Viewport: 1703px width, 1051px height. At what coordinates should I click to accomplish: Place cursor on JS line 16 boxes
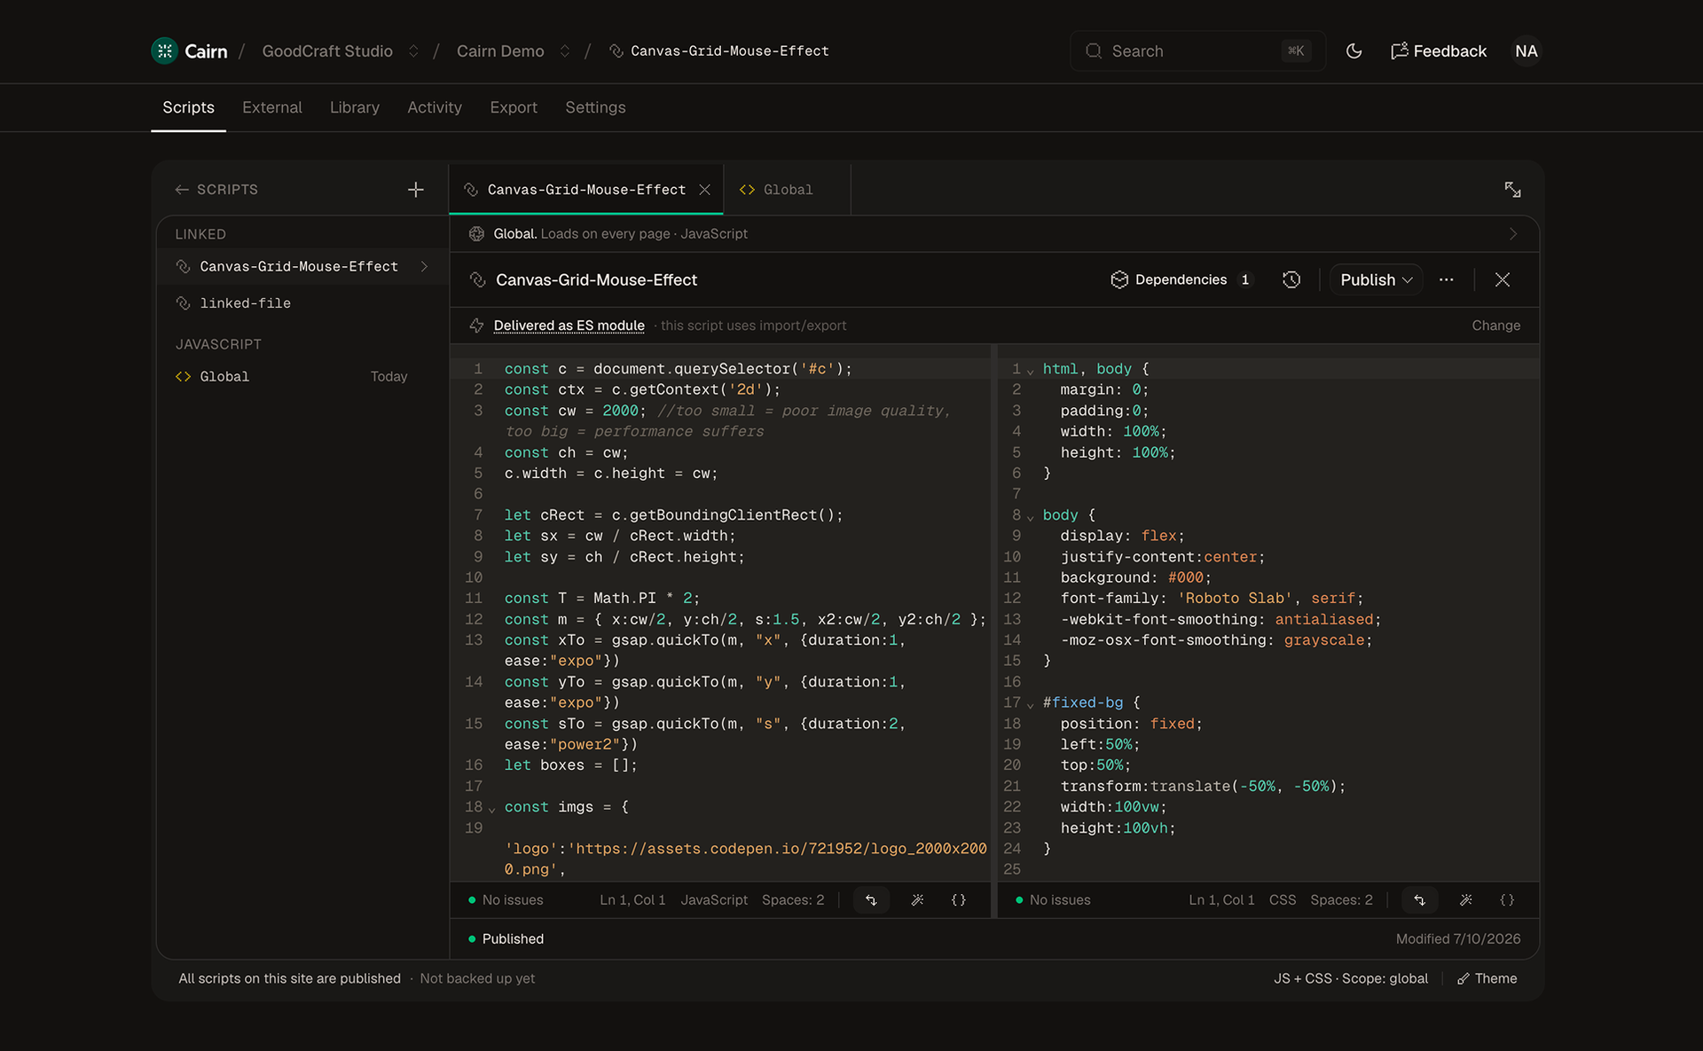(562, 765)
